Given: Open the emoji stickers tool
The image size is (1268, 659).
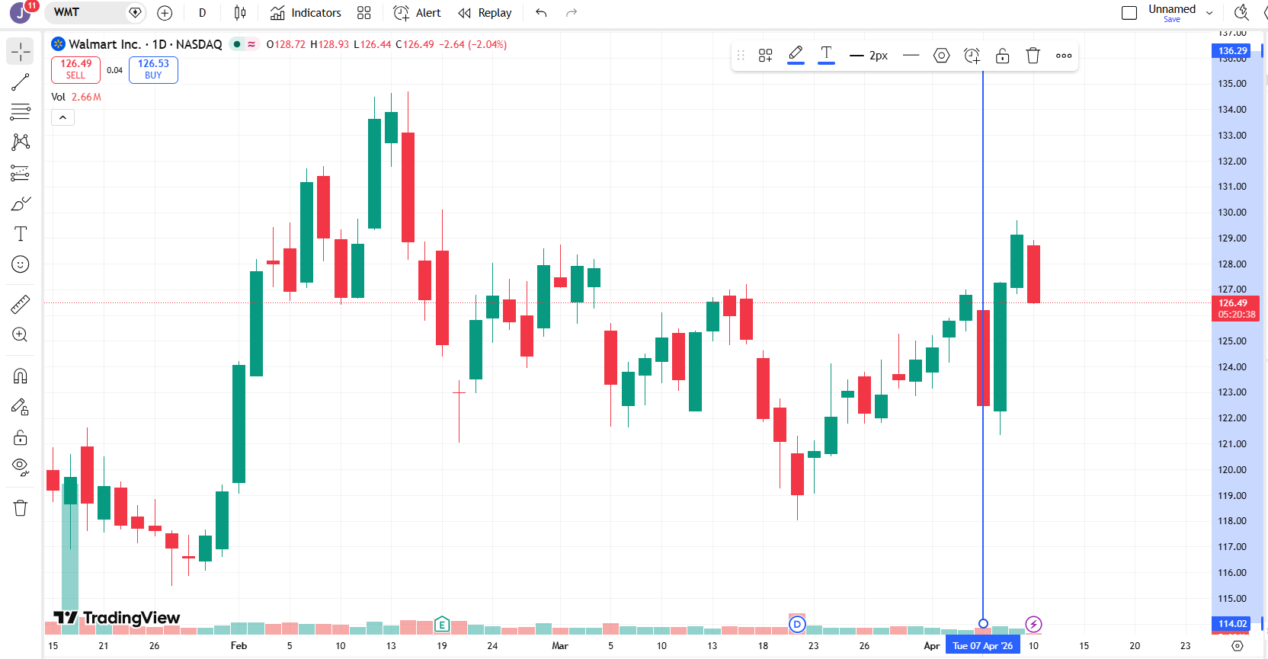Looking at the screenshot, I should point(21,264).
